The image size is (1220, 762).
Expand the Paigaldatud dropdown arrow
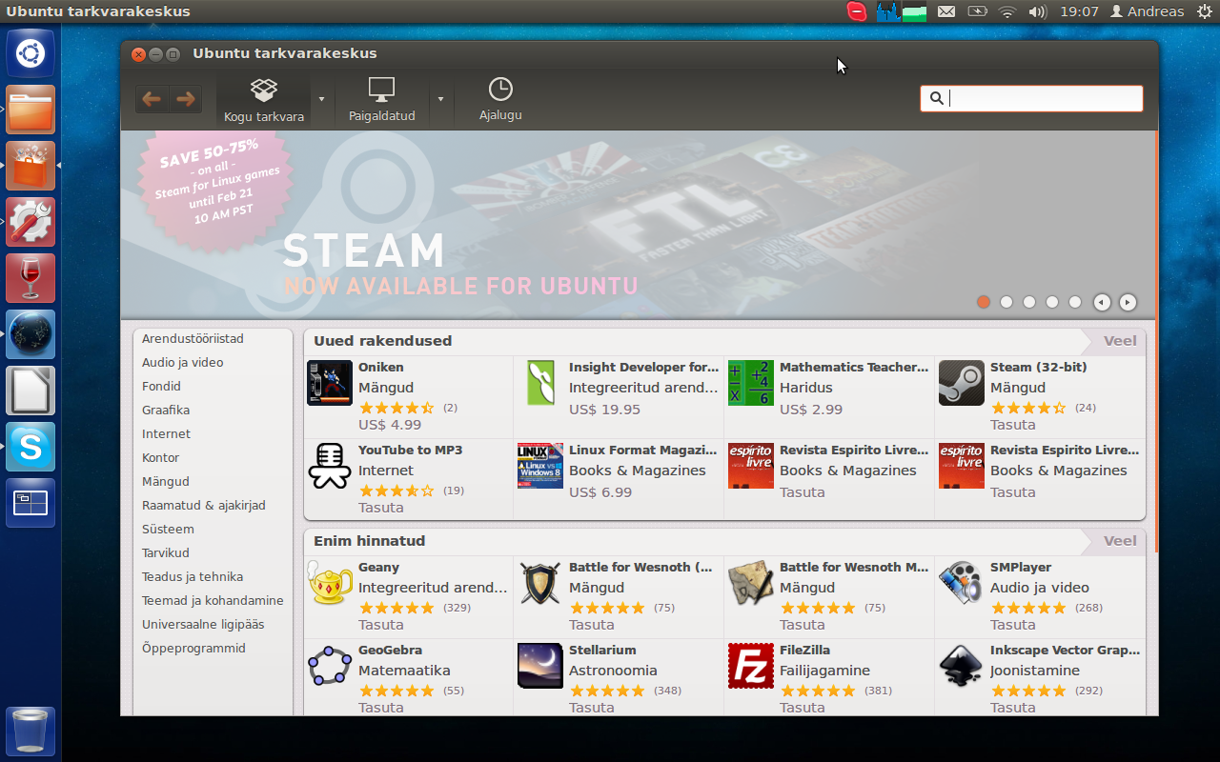[x=440, y=99]
